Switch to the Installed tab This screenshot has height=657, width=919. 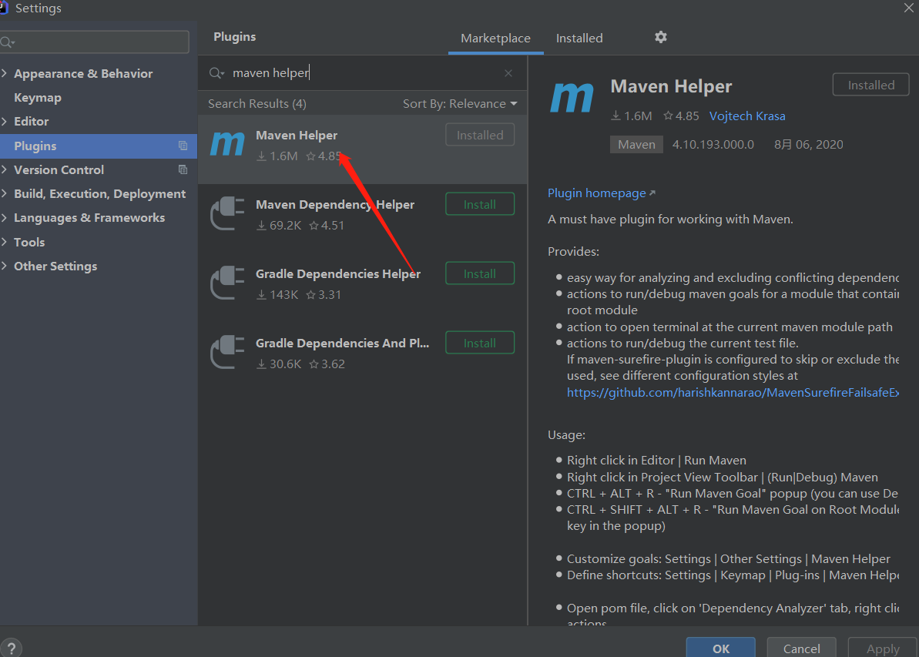point(579,38)
